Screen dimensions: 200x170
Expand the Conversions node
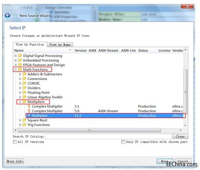tap(20, 79)
